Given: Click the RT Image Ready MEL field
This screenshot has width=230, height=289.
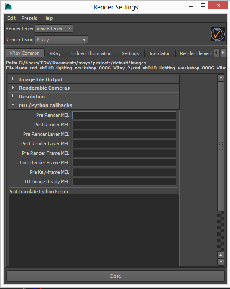Looking at the screenshot, I should tap(125, 182).
